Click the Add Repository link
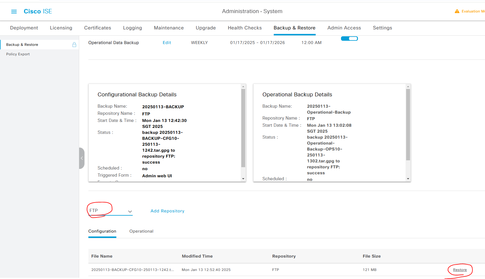Image resolution: width=485 pixels, height=279 pixels. pos(168,211)
